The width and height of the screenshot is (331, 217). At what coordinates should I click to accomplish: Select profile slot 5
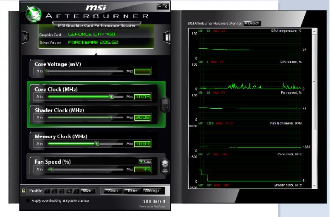click(76, 191)
